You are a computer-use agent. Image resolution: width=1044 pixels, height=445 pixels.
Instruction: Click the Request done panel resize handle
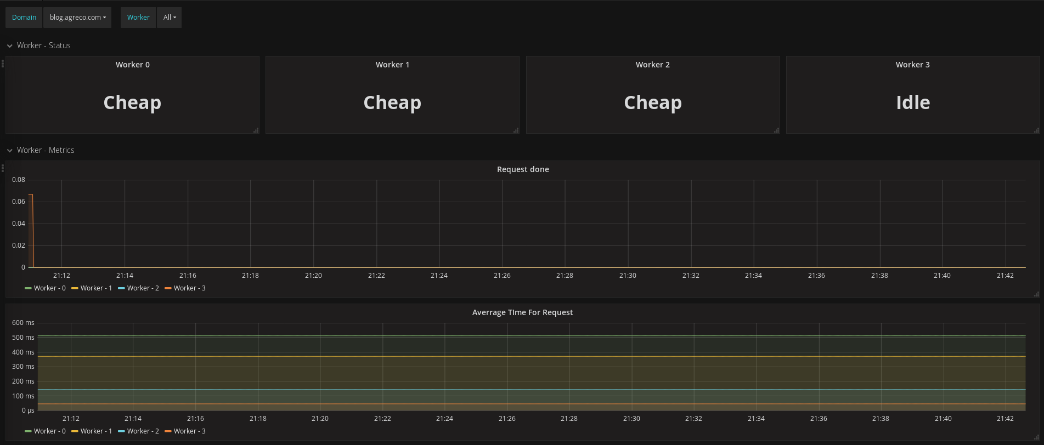(1037, 294)
